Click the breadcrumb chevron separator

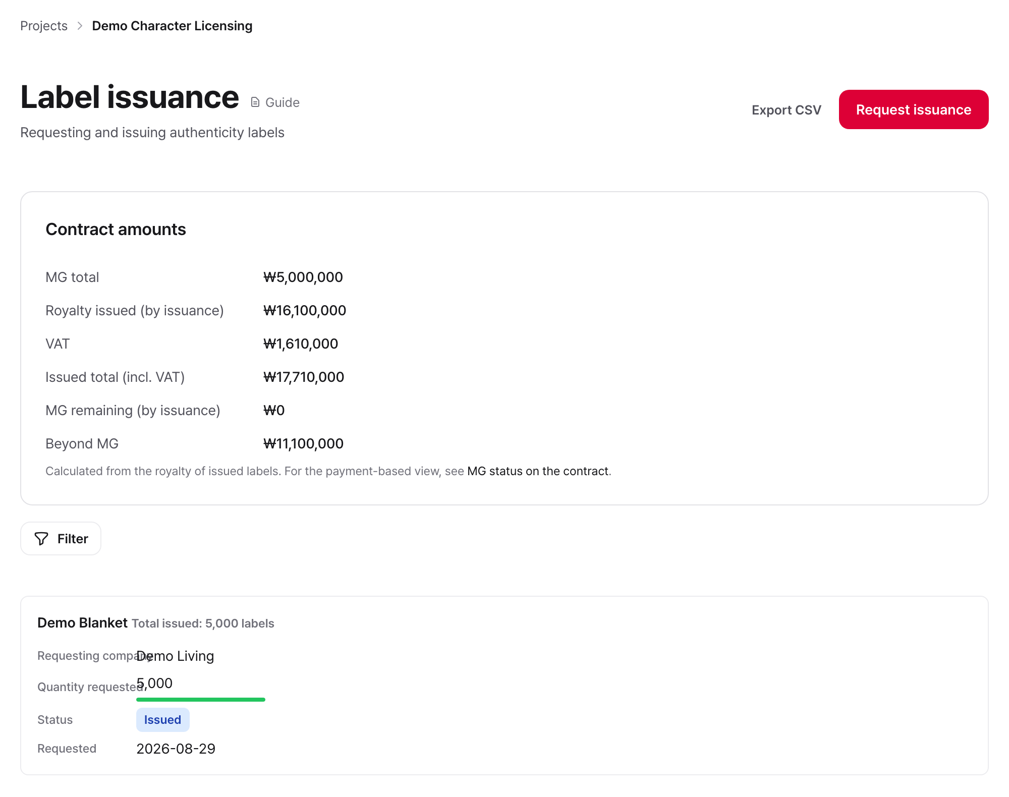(80, 26)
